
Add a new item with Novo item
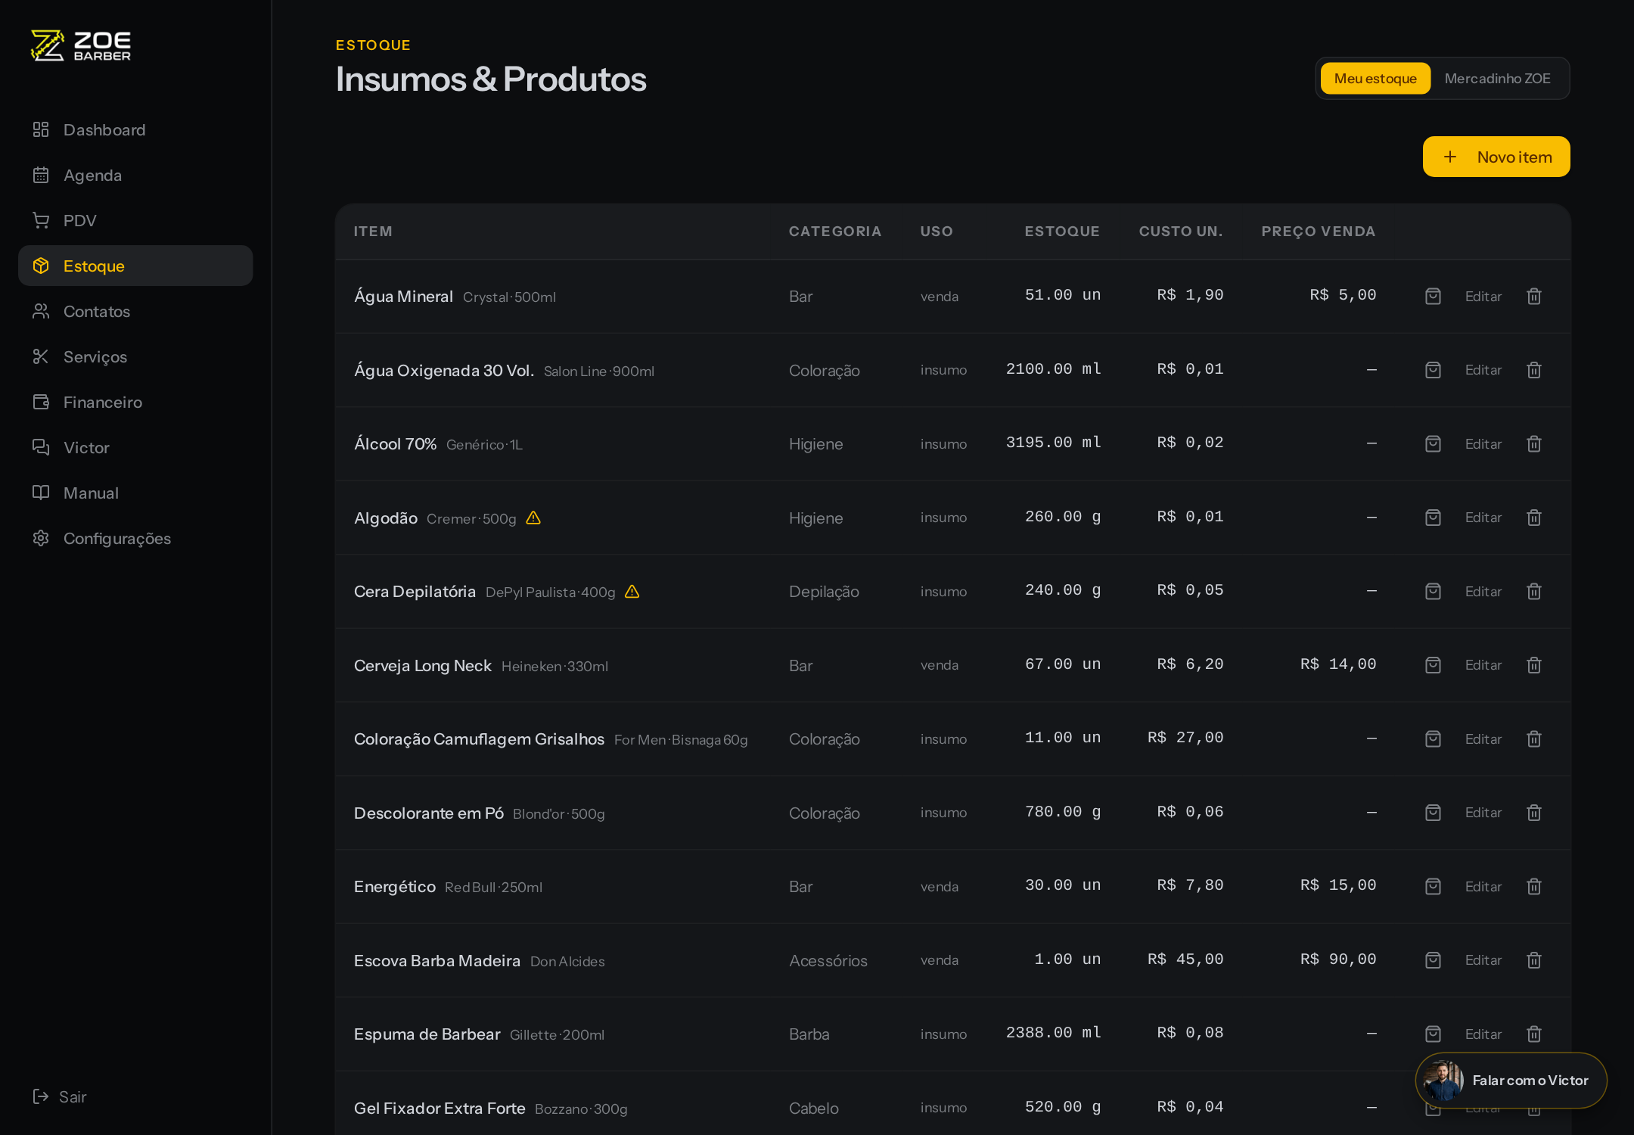[1496, 157]
